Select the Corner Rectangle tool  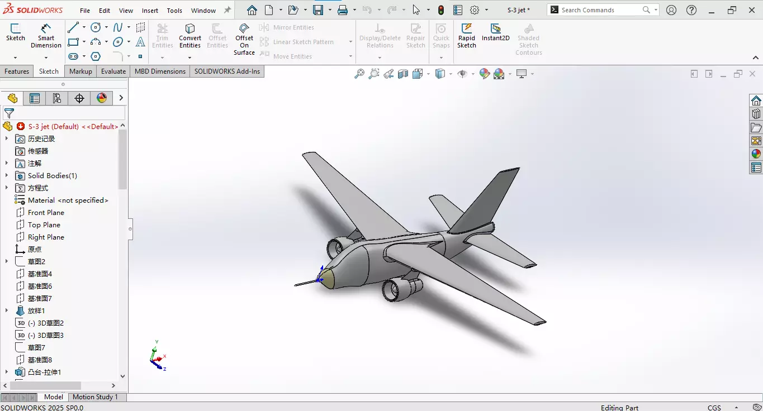(73, 42)
